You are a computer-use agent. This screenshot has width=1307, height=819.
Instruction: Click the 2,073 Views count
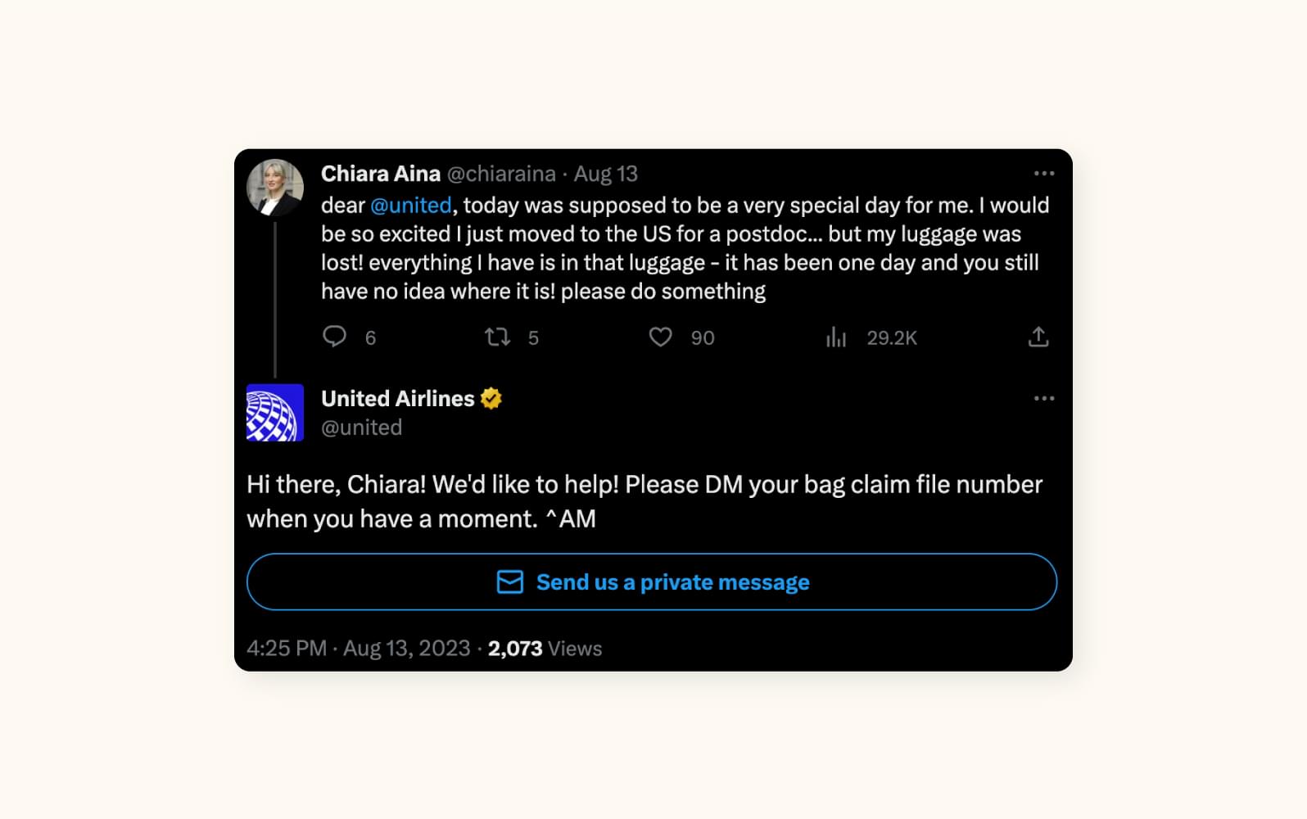tap(545, 649)
